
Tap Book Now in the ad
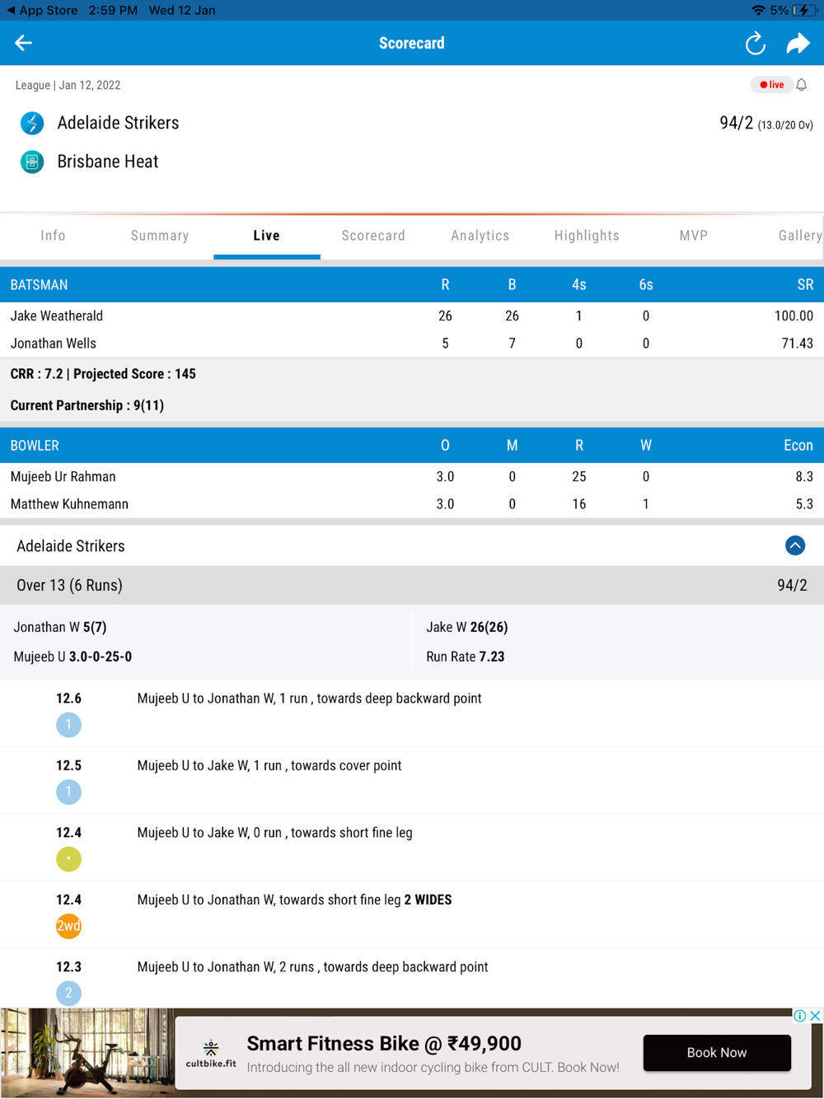(x=717, y=1053)
